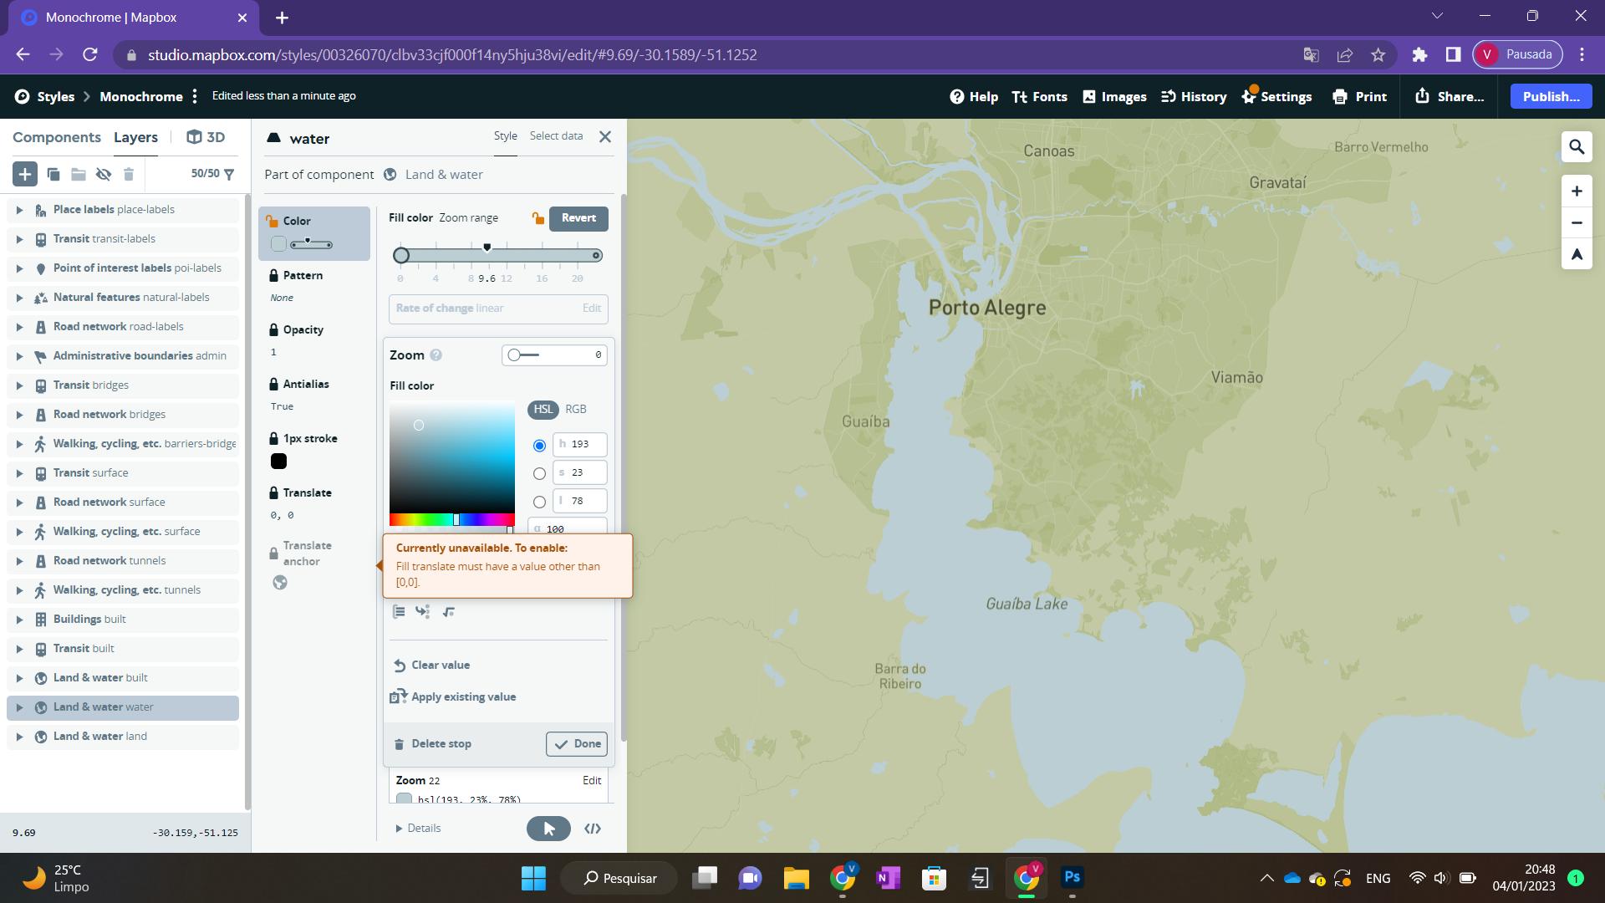Screen dimensions: 1605x903
Task: Pick a shade in the color saturation box
Action: 451,458
